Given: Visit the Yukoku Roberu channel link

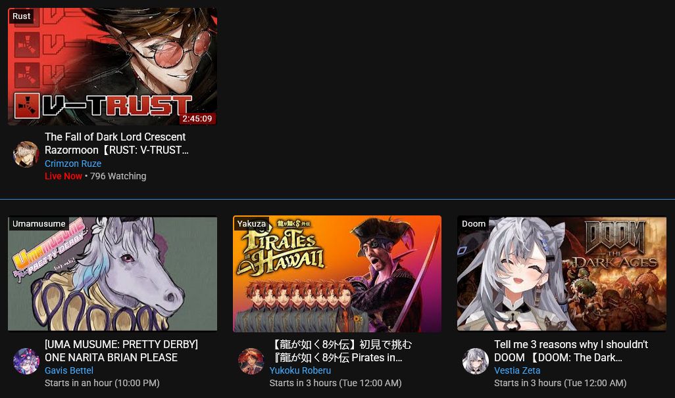Looking at the screenshot, I should (x=300, y=370).
